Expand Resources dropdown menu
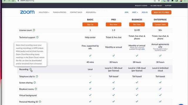This screenshot has height=105, width=188. pos(91,12)
